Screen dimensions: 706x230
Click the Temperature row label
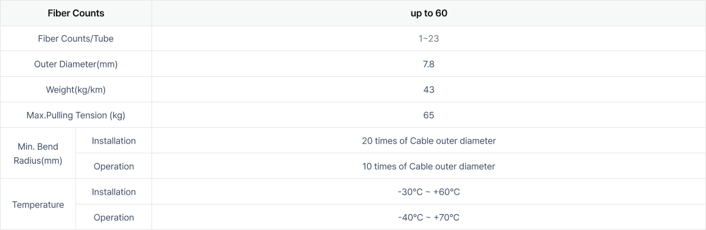click(x=38, y=205)
